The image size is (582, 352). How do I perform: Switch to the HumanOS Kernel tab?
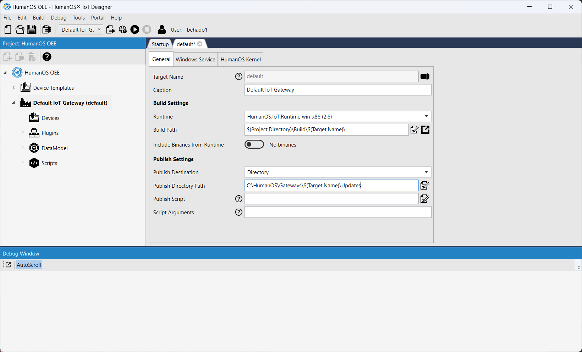(x=241, y=59)
